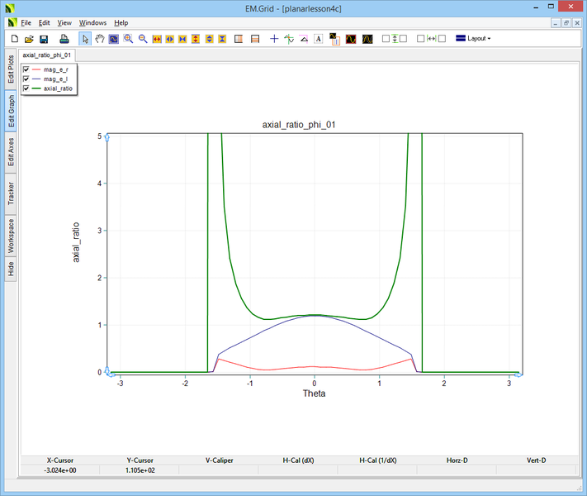Switch to the axial_ratio_phi_01 tab
This screenshot has width=587, height=496.
[x=47, y=55]
